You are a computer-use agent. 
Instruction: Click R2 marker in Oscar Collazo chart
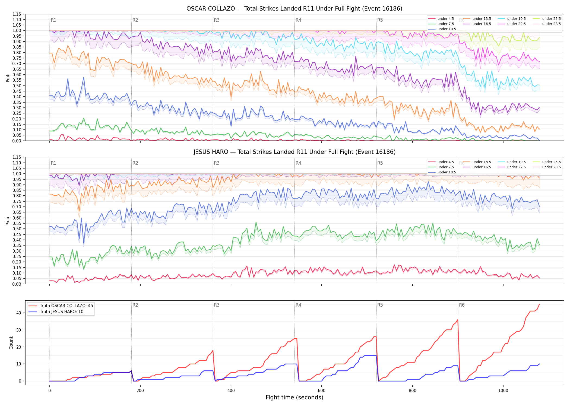(x=135, y=20)
